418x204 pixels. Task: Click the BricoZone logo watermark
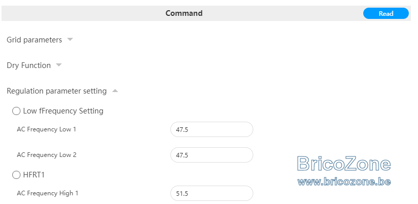pyautogui.click(x=344, y=164)
